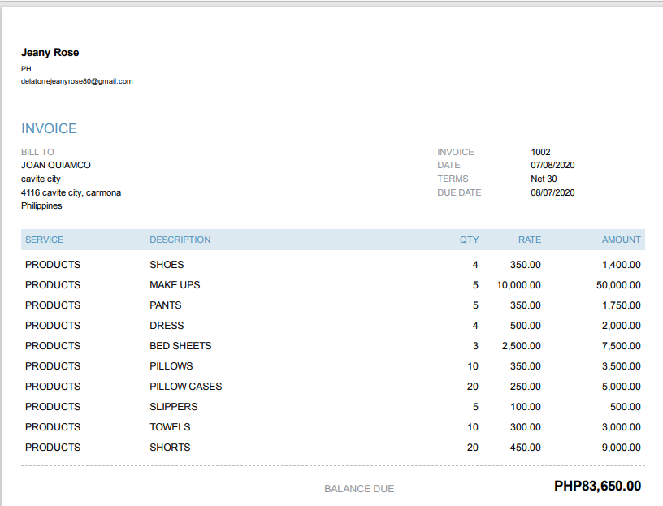This screenshot has height=506, width=663.
Task: Select the SHOES description cell
Action: [167, 265]
